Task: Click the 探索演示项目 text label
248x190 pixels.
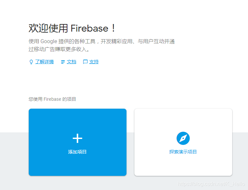Action: coord(183,152)
